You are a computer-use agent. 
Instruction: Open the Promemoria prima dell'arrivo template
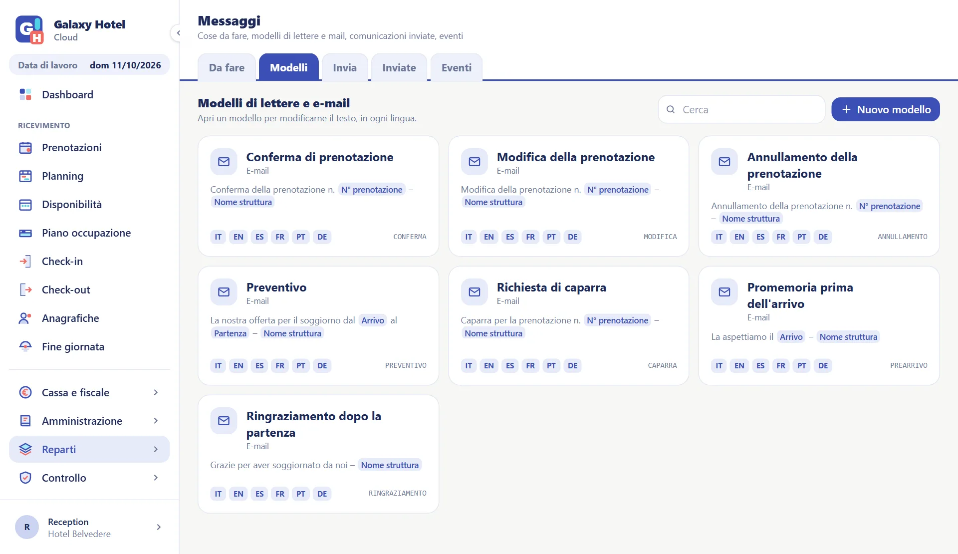click(819, 325)
